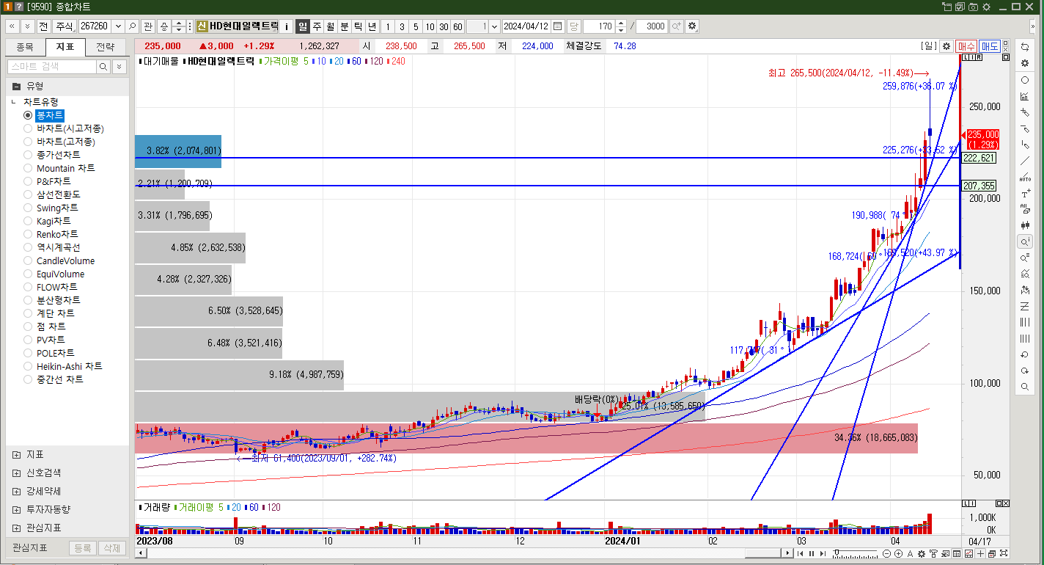Switch to the 종목 tab
Viewport: 1044px width, 565px height.
[25, 47]
